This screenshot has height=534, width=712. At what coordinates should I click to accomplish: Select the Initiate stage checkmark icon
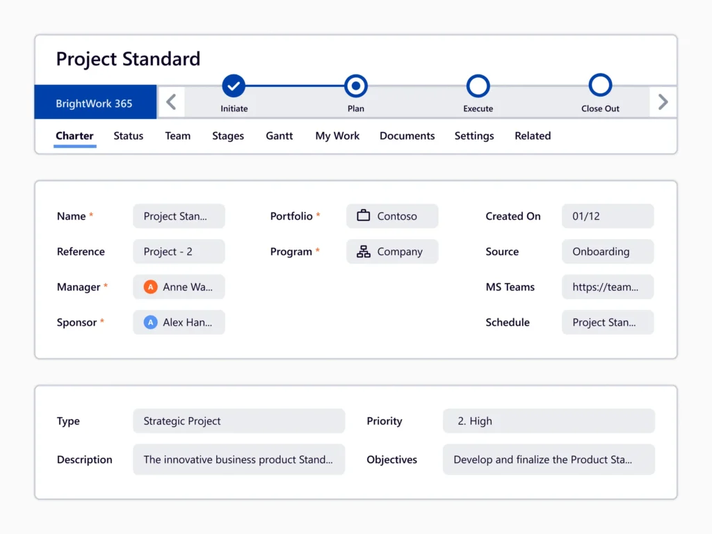pyautogui.click(x=234, y=86)
